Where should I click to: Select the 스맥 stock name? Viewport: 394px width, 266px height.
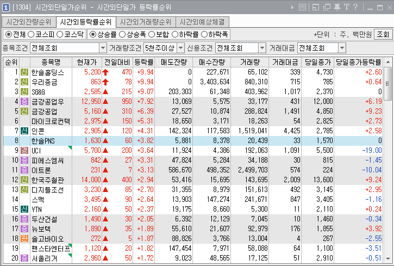click(x=37, y=200)
